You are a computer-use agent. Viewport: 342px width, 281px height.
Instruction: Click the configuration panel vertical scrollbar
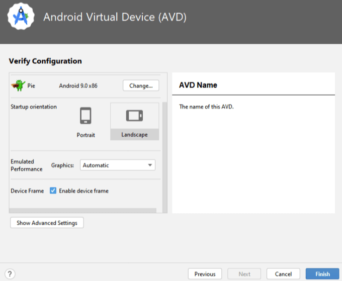[165, 157]
